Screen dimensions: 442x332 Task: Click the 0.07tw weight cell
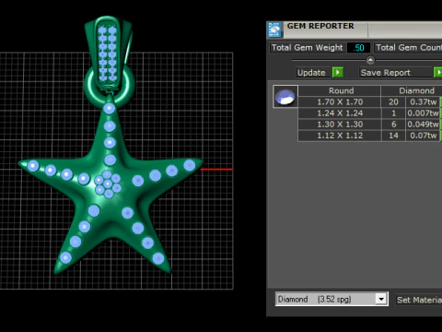[423, 136]
